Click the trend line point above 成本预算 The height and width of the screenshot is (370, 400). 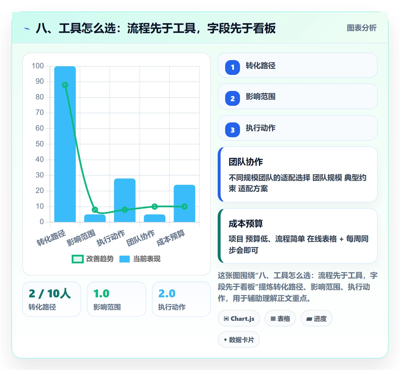(x=185, y=206)
